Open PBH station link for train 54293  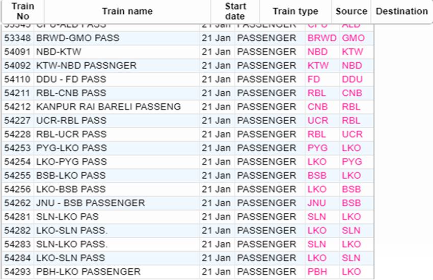[x=317, y=272]
